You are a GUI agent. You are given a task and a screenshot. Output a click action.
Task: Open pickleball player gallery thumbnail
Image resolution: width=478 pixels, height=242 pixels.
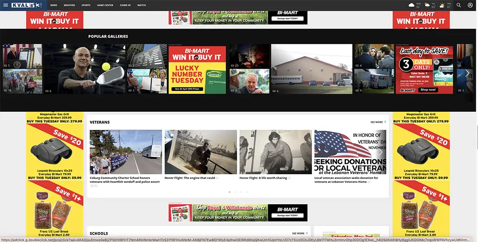click(84, 69)
